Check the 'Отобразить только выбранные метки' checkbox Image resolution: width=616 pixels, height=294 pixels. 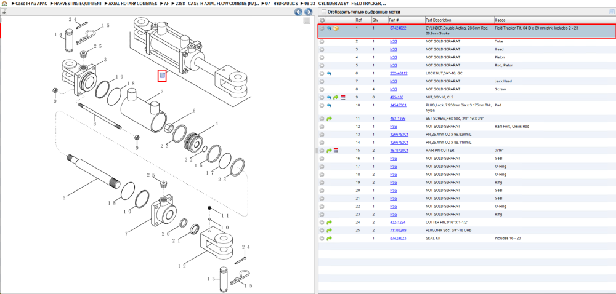[x=323, y=12]
